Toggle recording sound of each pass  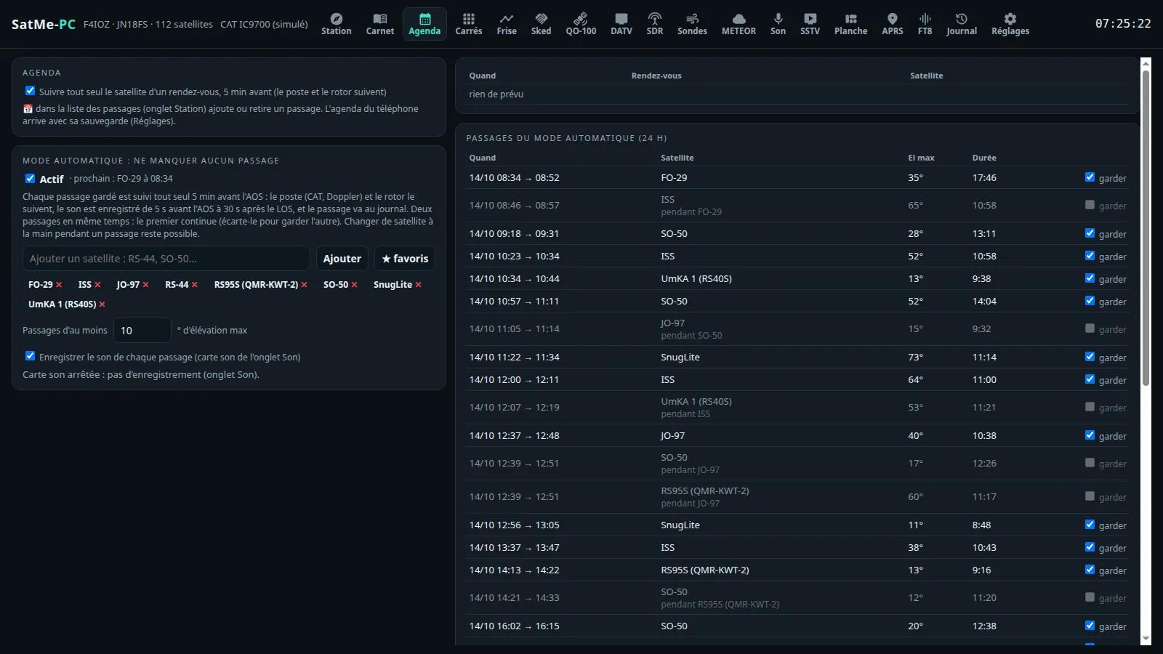click(x=30, y=356)
